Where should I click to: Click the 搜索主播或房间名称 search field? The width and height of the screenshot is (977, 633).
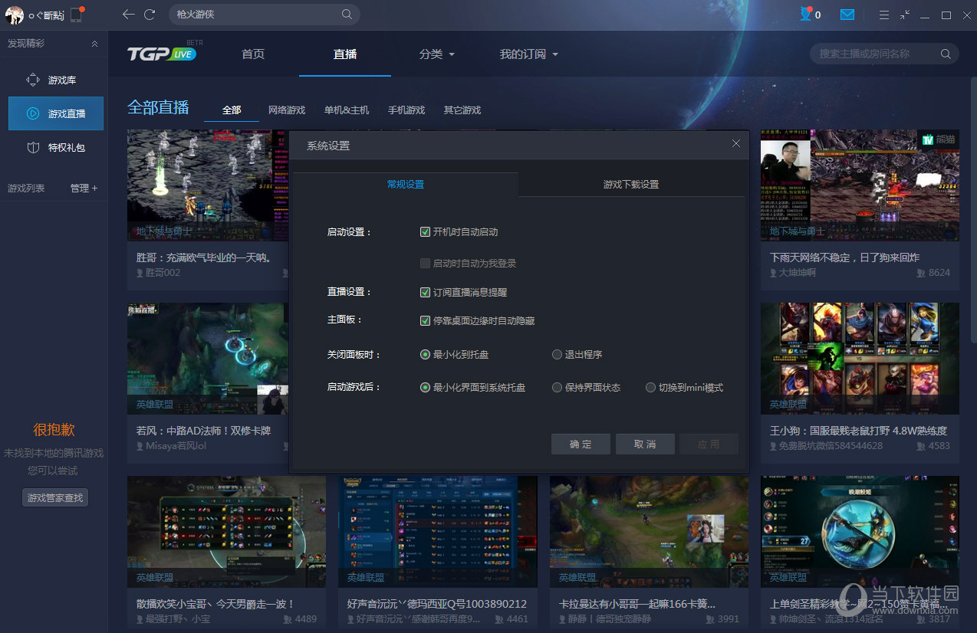click(874, 54)
